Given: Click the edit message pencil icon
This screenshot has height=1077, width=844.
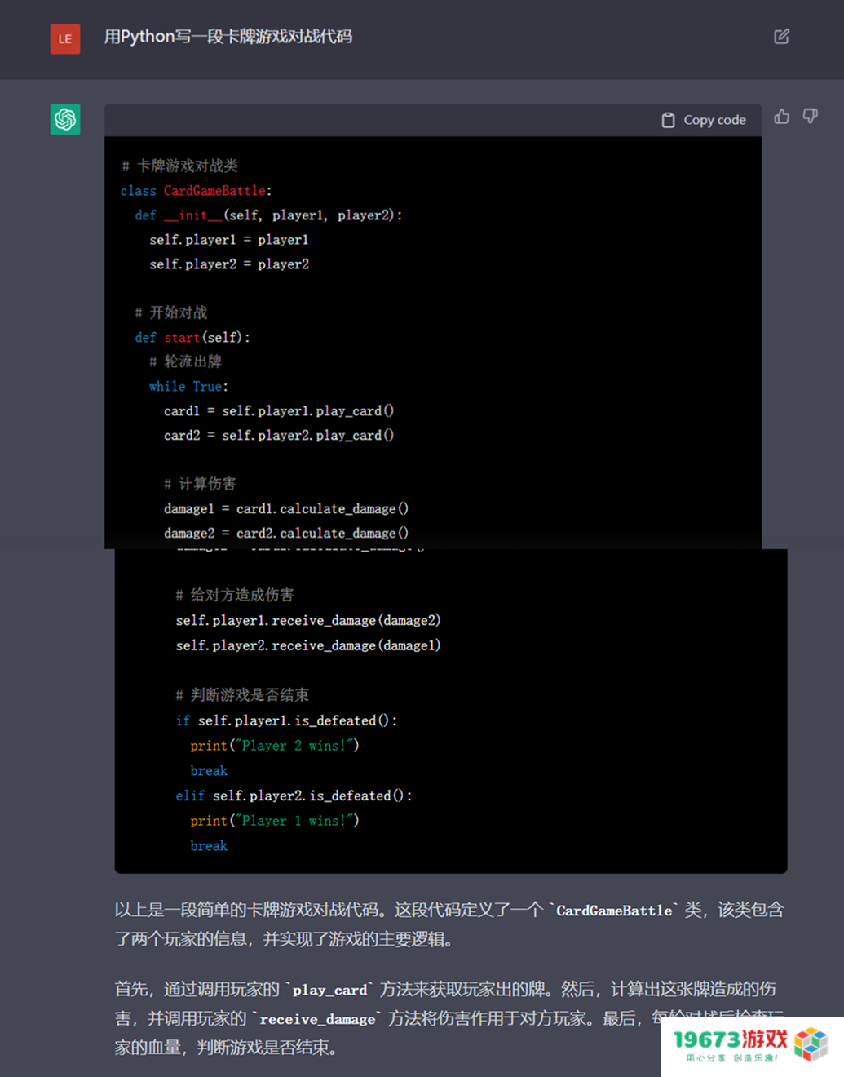Looking at the screenshot, I should tap(781, 37).
